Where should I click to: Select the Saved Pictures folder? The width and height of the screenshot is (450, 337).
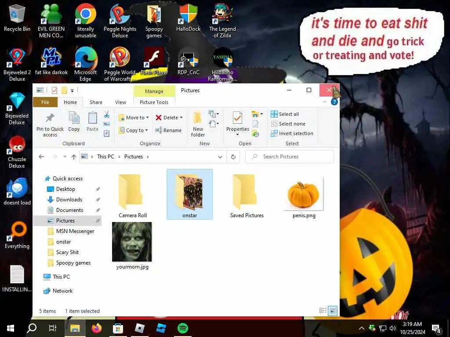247,196
